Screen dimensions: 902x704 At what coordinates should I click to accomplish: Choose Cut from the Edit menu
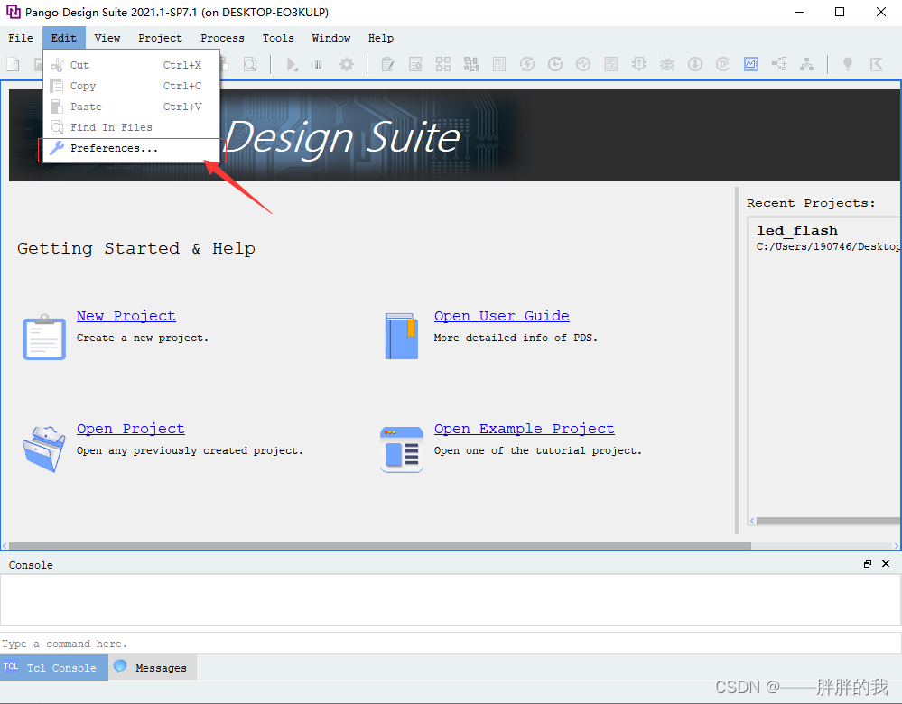[131, 65]
